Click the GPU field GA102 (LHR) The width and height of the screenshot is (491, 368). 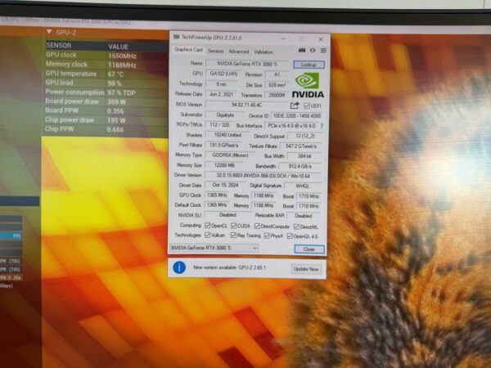coord(223,74)
